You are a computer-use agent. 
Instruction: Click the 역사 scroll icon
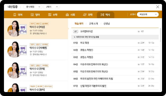[x=102, y=15]
